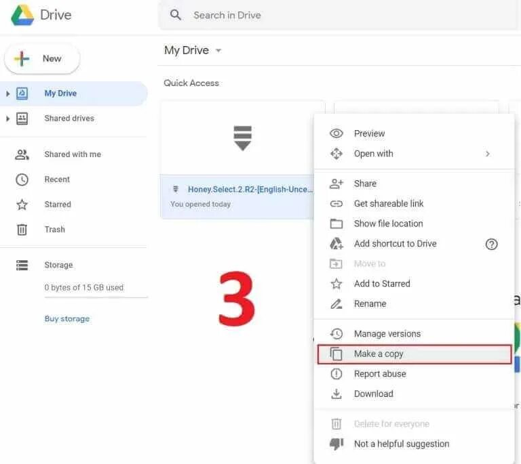Click the Recent clock icon

tap(22, 180)
